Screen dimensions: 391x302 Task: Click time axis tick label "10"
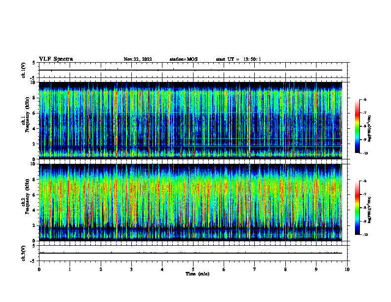coord(347,269)
